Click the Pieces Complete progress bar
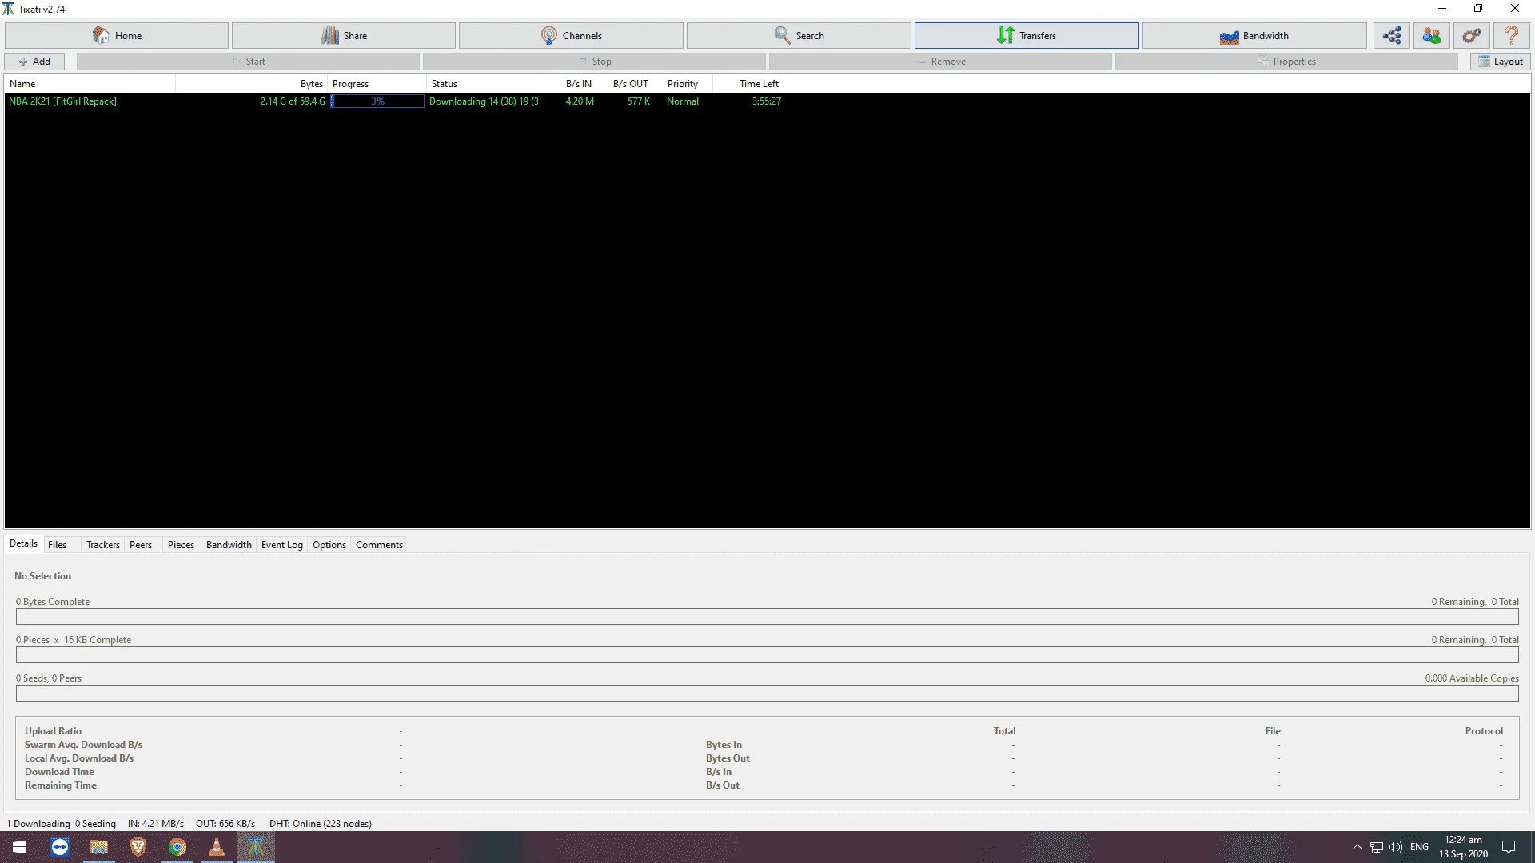 (767, 655)
